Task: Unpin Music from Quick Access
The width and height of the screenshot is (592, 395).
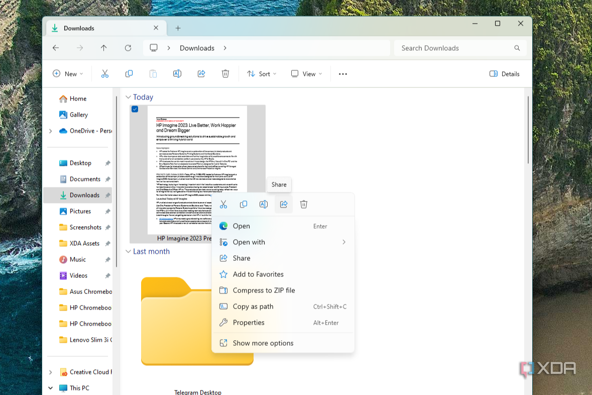Action: (107, 259)
